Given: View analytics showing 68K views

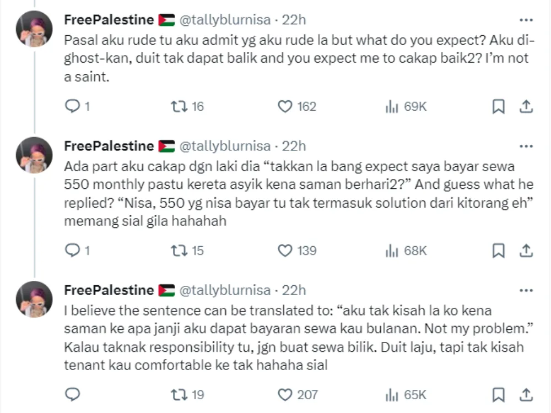Looking at the screenshot, I should click(391, 251).
